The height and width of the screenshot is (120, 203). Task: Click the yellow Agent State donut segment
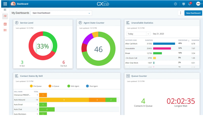[x=95, y=35]
